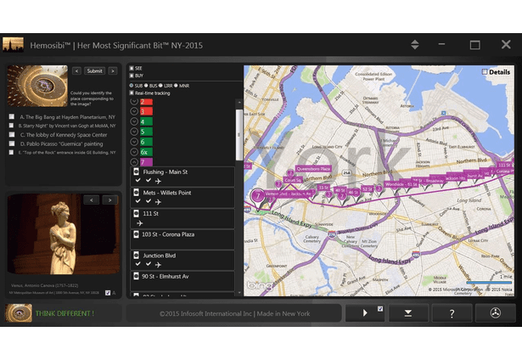Collapse subway line 7 chevron

pyautogui.click(x=134, y=162)
